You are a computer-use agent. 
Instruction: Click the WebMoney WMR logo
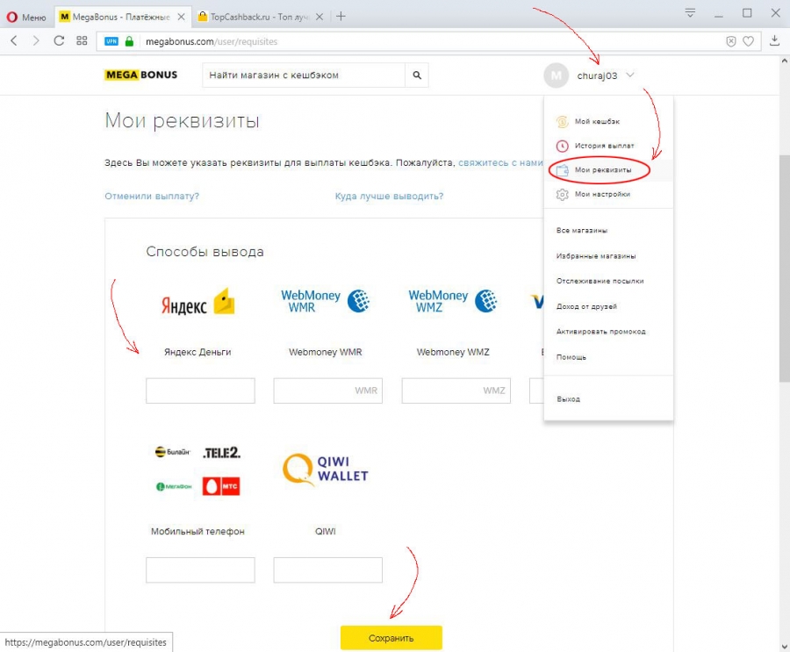point(326,301)
